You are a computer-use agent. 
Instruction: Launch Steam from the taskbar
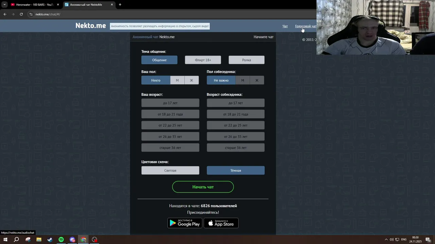[x=50, y=240]
